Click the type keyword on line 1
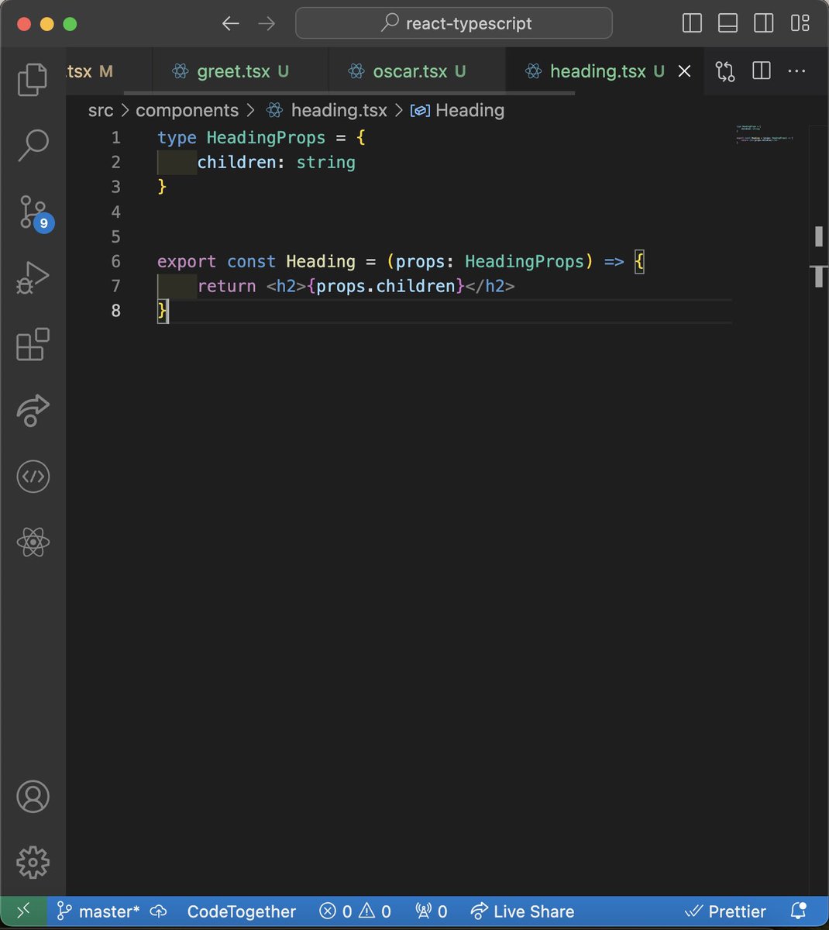This screenshot has height=930, width=829. tap(177, 138)
